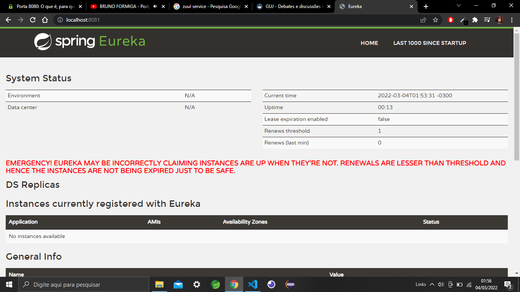Image resolution: width=520 pixels, height=292 pixels.
Task: Click Renews threshold label
Action: pyautogui.click(x=287, y=131)
